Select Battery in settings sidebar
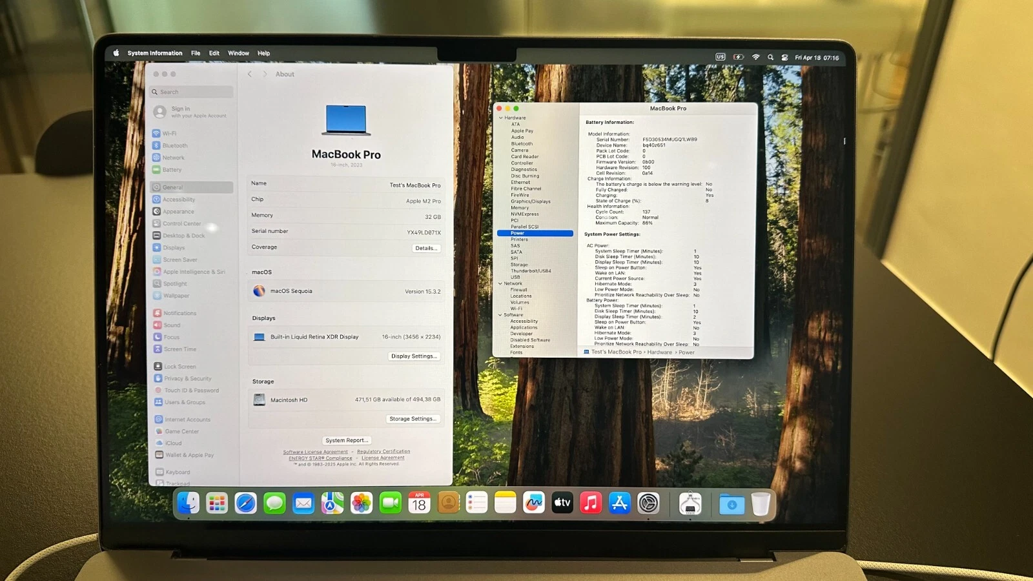This screenshot has width=1033, height=581. 192,170
